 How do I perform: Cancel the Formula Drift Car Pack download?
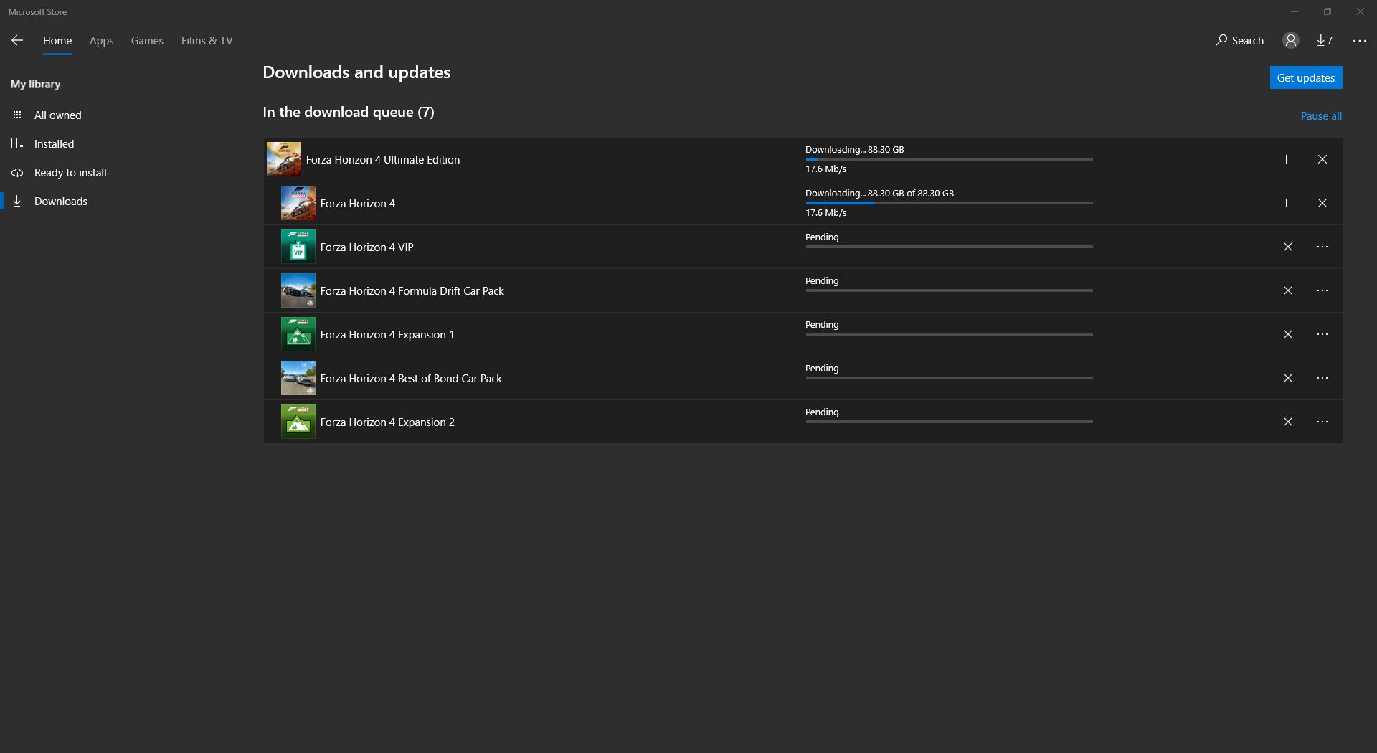pos(1288,291)
